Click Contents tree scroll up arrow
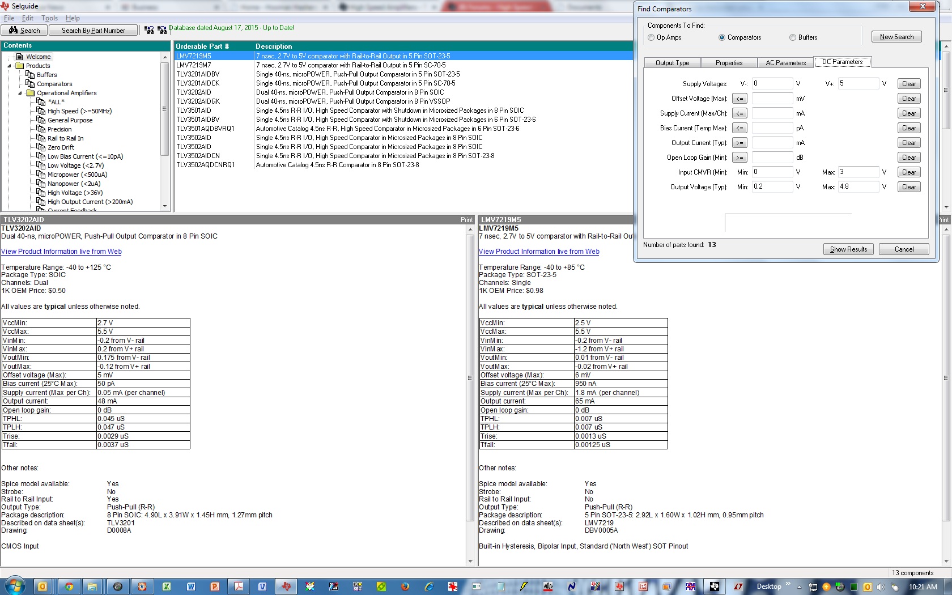The image size is (952, 595). (165, 57)
